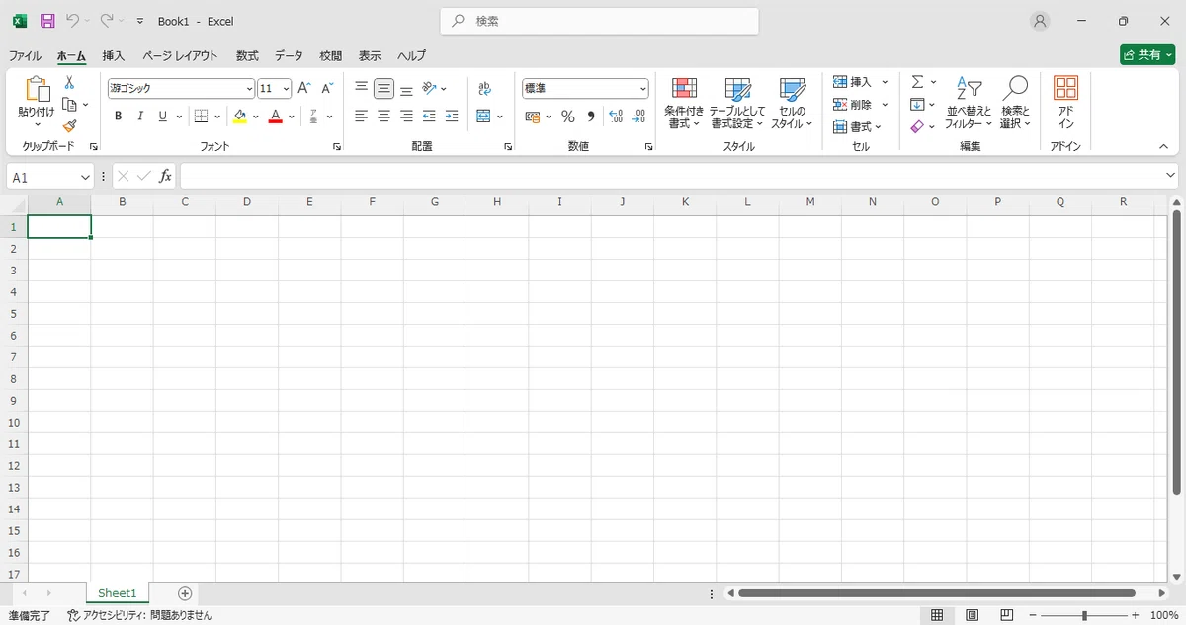Open the number format 標準 dropdown
Image resolution: width=1186 pixels, height=625 pixels.
point(642,89)
